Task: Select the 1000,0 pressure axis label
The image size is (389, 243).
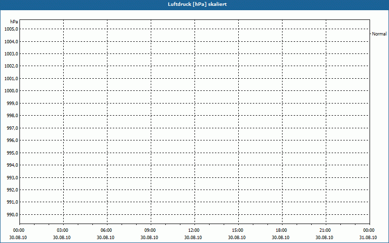Action: click(x=11, y=91)
